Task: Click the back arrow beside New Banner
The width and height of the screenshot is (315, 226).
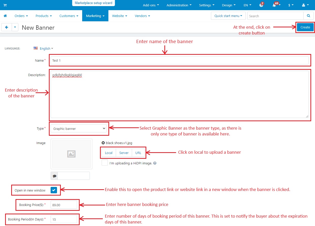Action: tap(7, 27)
